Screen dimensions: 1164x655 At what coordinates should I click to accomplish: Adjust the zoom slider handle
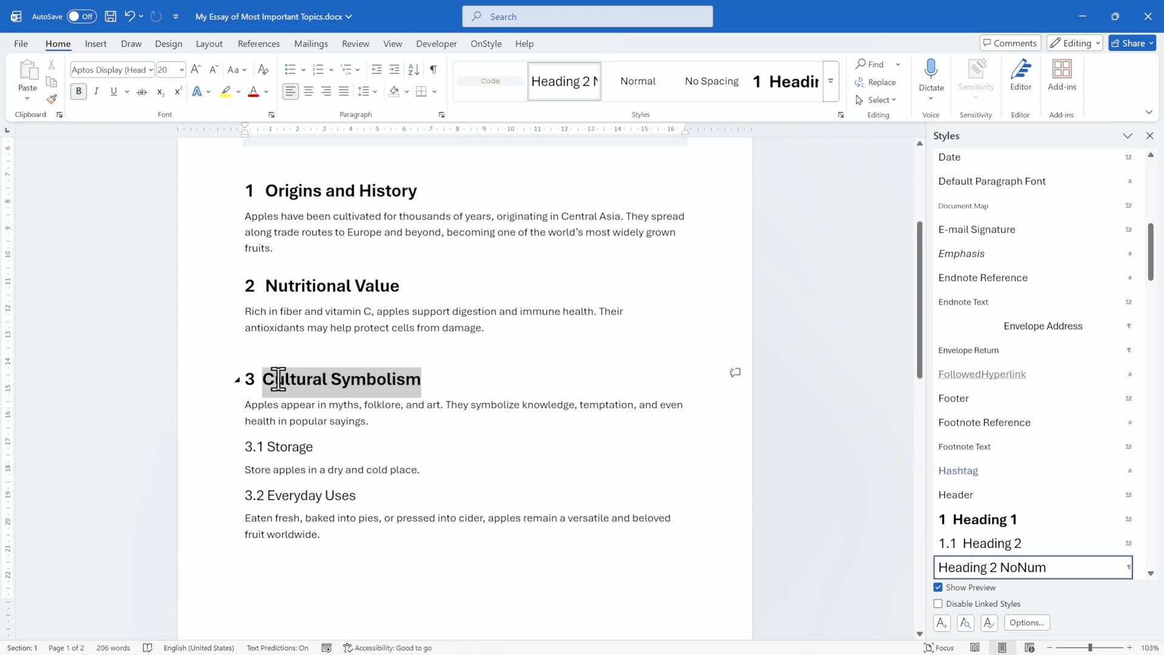pos(1090,648)
